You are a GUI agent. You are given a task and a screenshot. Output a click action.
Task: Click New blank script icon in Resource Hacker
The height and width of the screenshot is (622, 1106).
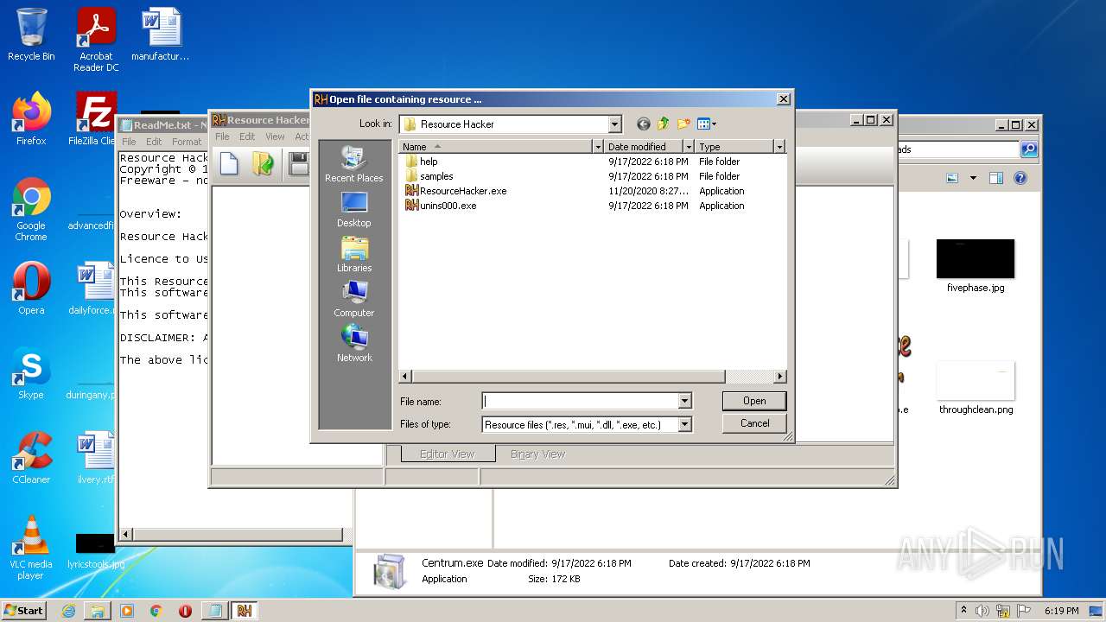[229, 163]
